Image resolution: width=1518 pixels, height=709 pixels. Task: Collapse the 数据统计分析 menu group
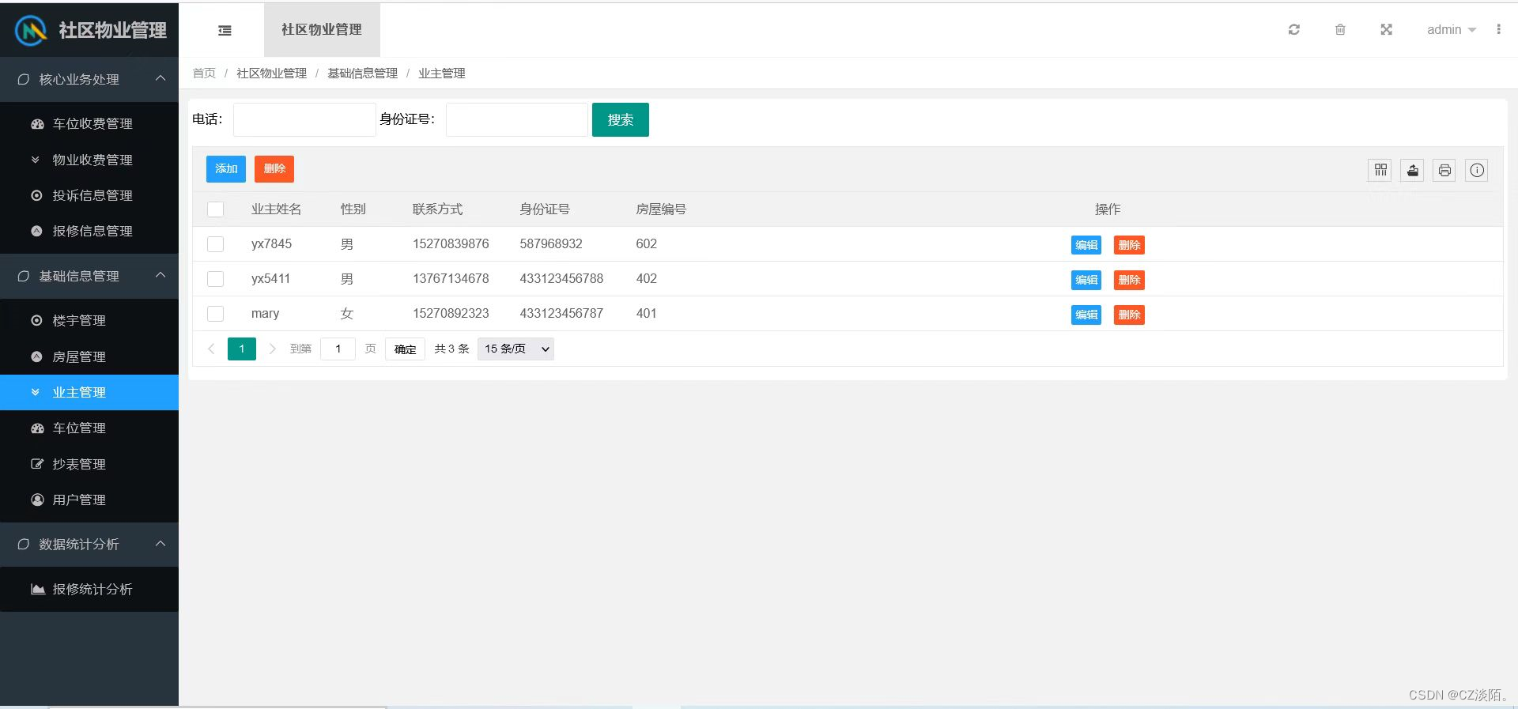click(89, 544)
